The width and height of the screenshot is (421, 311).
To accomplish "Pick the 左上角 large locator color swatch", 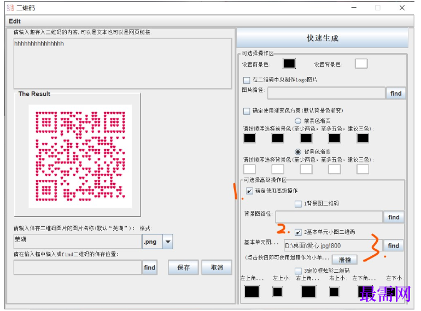I will coord(252,292).
